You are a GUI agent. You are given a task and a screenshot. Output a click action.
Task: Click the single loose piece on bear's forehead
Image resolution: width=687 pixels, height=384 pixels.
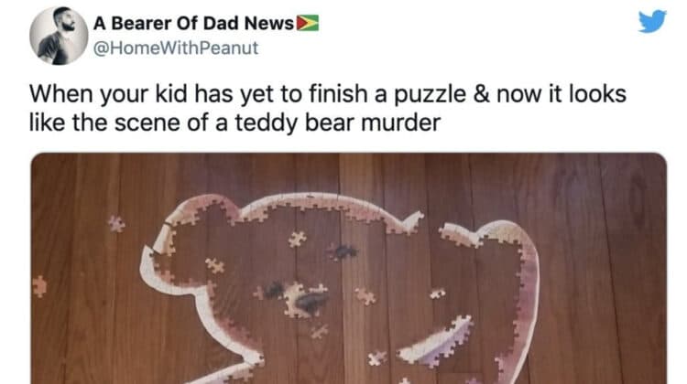pos(298,239)
